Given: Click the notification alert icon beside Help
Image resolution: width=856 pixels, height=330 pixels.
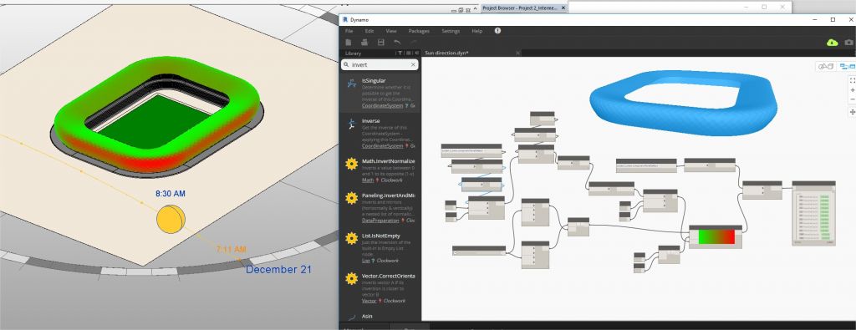Looking at the screenshot, I should coord(497,31).
